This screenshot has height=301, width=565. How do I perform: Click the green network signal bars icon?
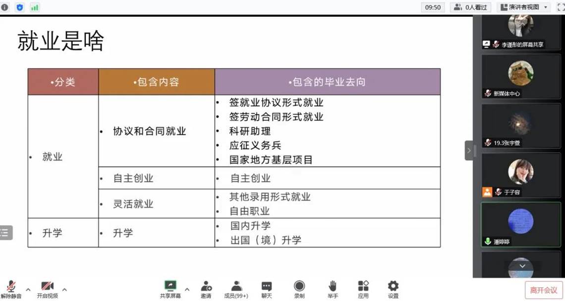[35, 7]
